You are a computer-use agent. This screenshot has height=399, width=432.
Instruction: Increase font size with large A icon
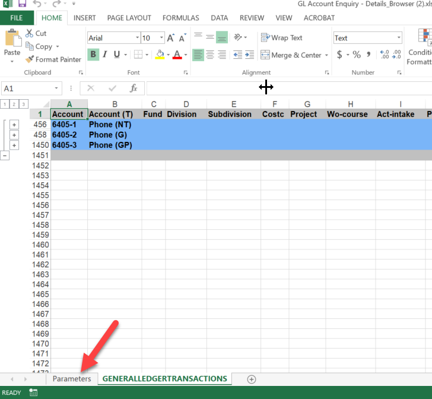(171, 38)
